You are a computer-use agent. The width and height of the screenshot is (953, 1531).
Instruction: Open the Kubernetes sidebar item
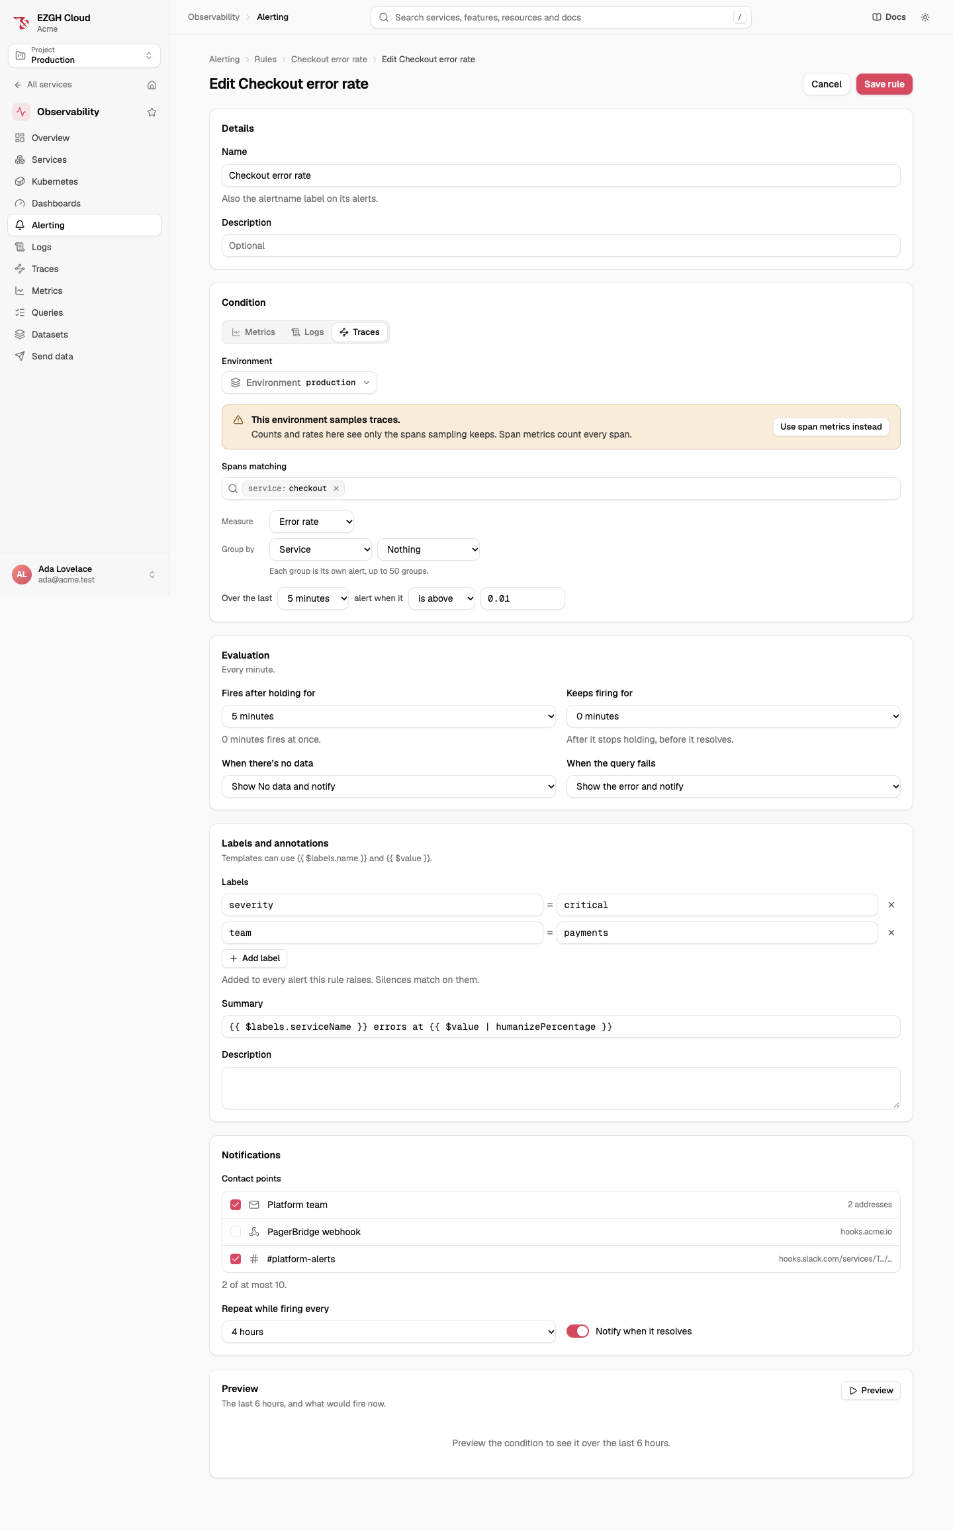84,181
